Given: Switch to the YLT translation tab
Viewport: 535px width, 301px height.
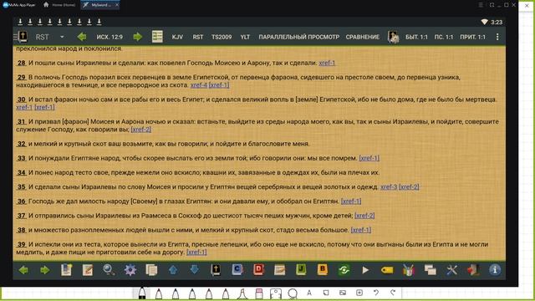Looking at the screenshot, I should click(245, 37).
